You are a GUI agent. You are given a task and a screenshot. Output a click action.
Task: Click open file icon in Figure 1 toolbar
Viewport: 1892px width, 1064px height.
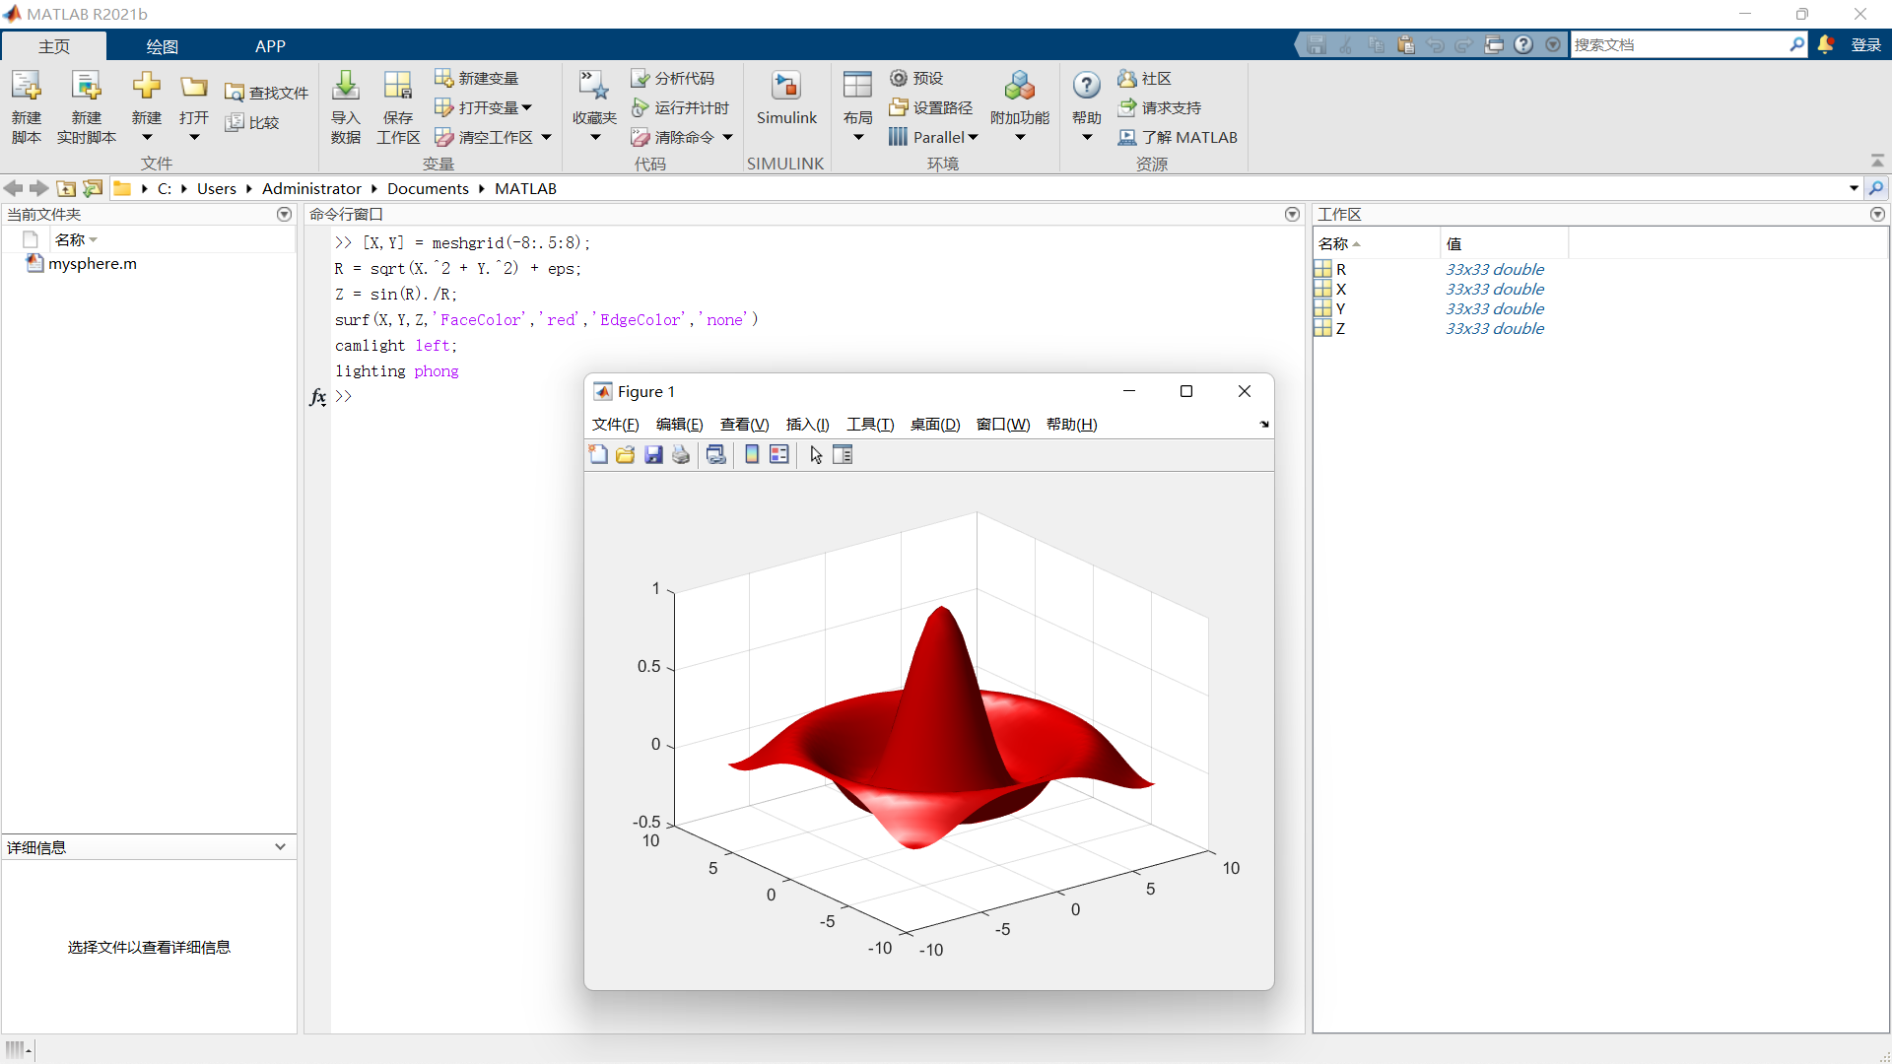[x=626, y=454]
